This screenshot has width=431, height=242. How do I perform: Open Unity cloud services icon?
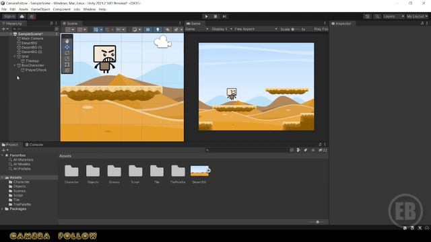pyautogui.click(x=22, y=16)
